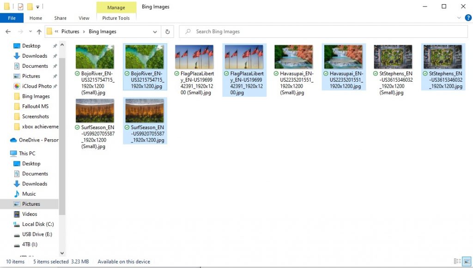Open the properties icon in quick access toolbar
This screenshot has height=268, width=473.
click(x=20, y=6)
